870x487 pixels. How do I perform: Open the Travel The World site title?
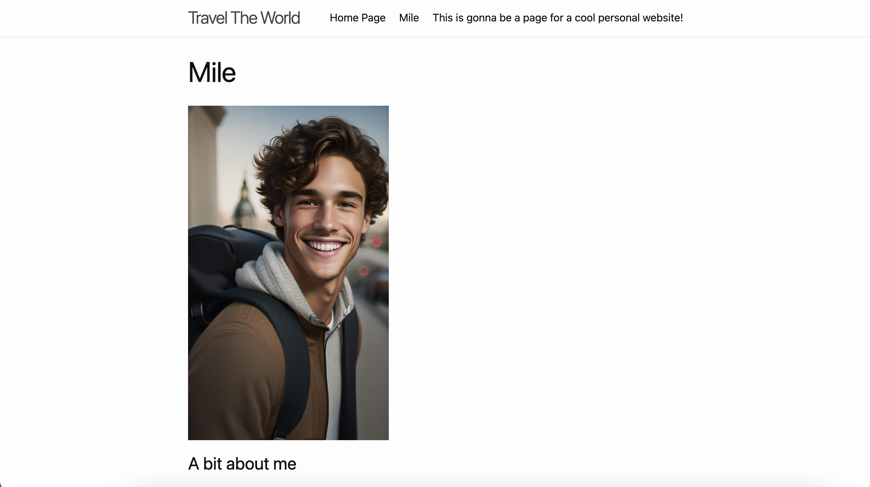pos(244,18)
